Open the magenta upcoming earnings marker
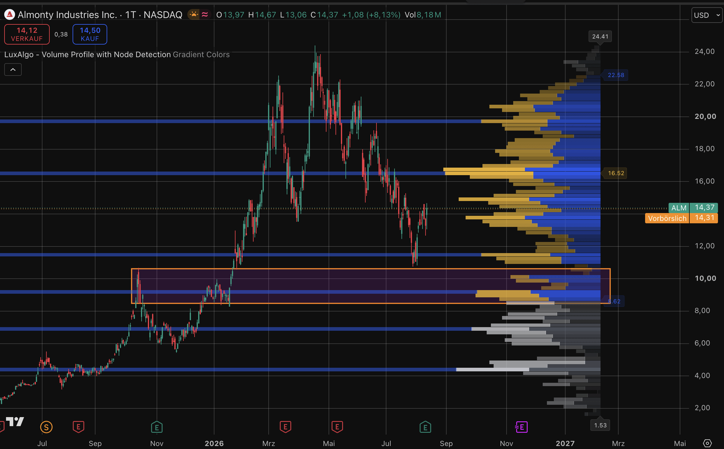 (521, 427)
